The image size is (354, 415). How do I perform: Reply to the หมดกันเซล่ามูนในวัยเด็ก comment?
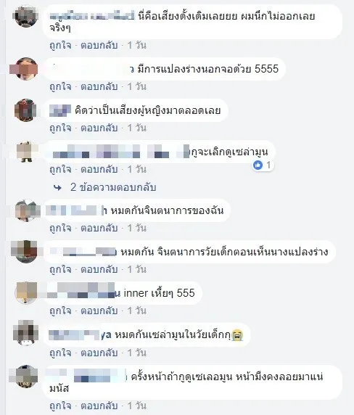[99, 353]
